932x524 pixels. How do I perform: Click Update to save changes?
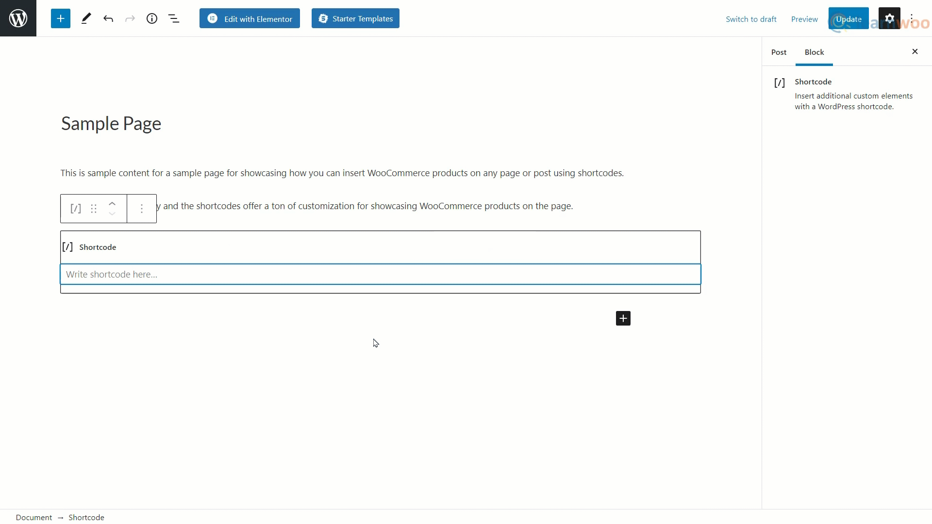[849, 18]
